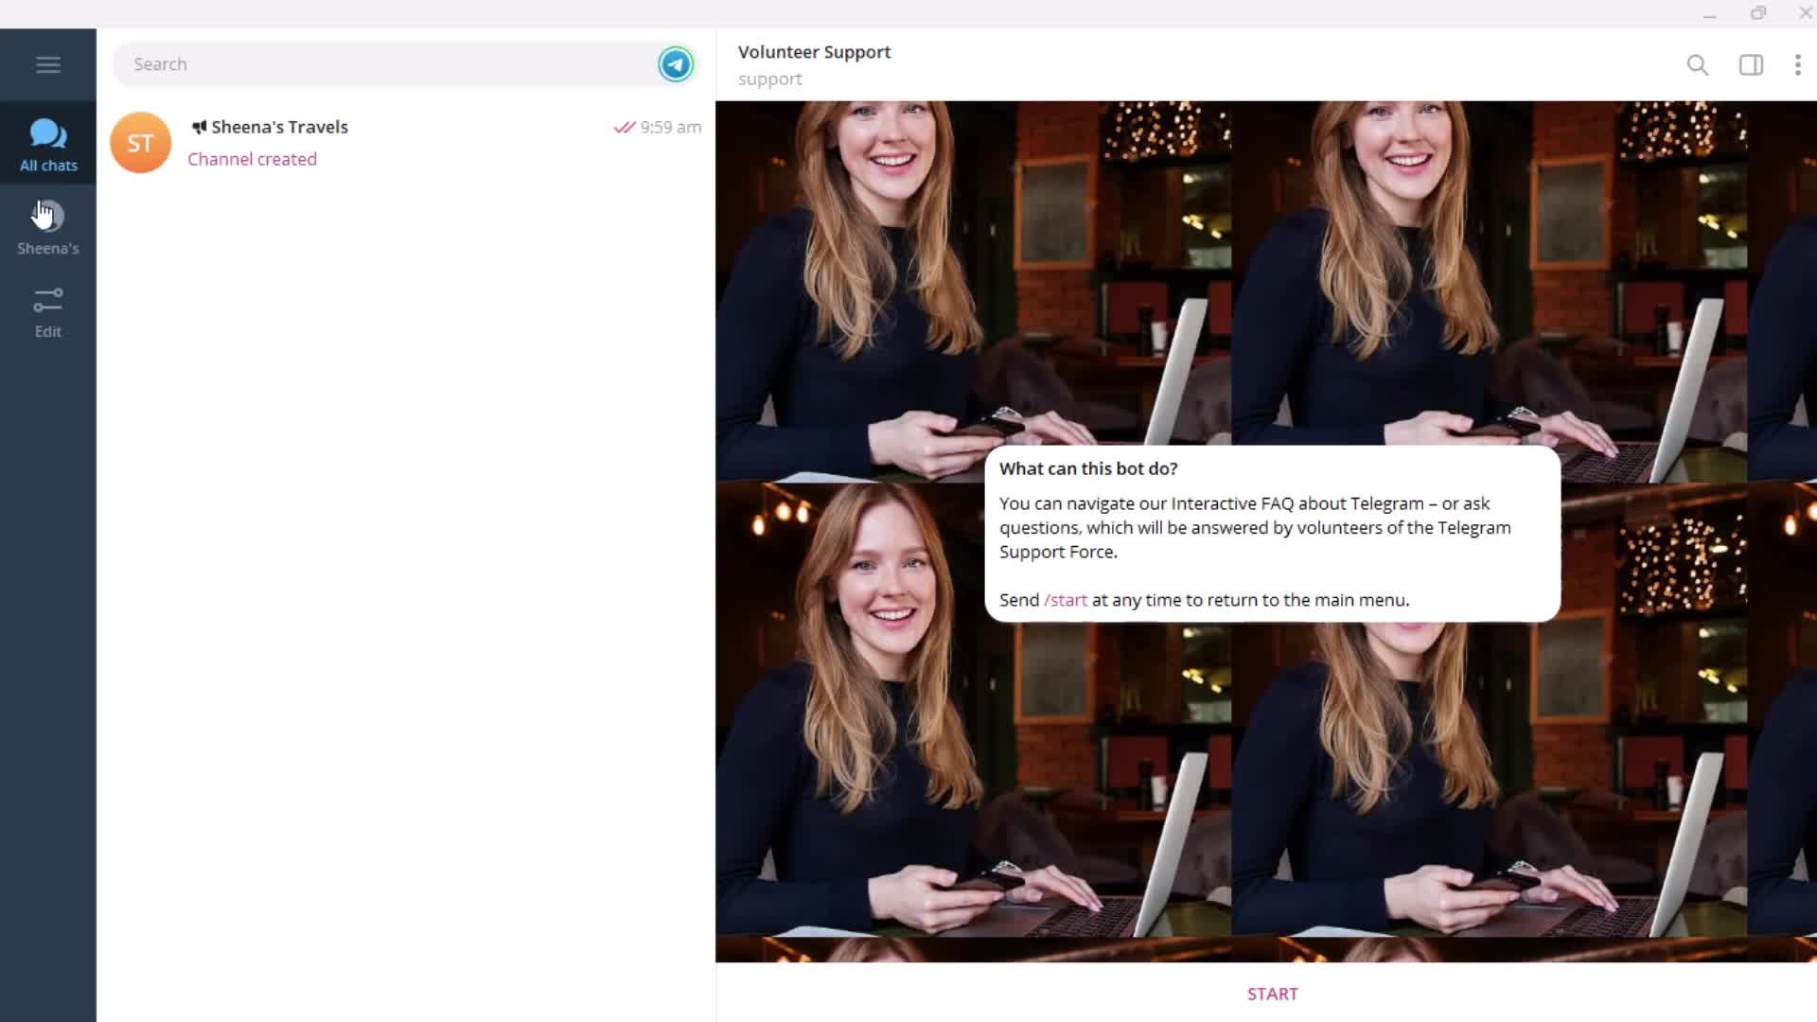Viewport: 1817px width, 1022px height.
Task: Click the Telegram logo in search bar
Action: [675, 63]
